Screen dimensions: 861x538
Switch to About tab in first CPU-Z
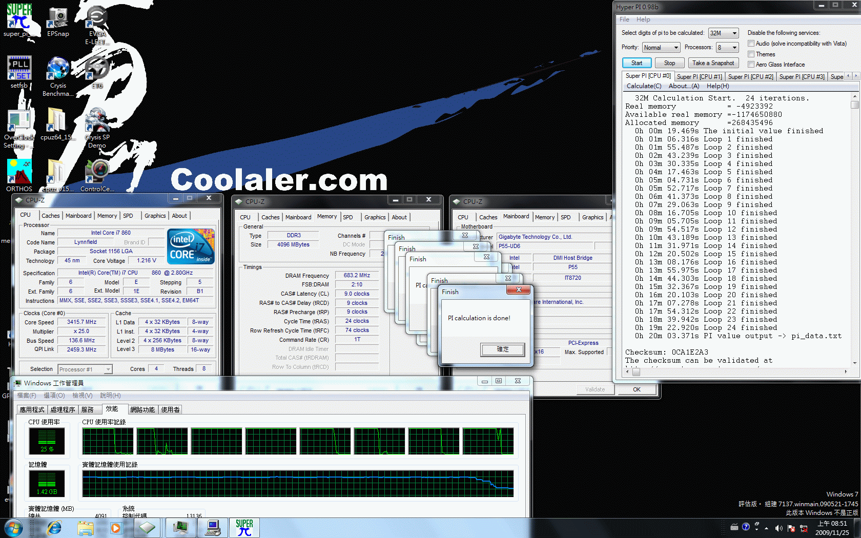point(179,216)
